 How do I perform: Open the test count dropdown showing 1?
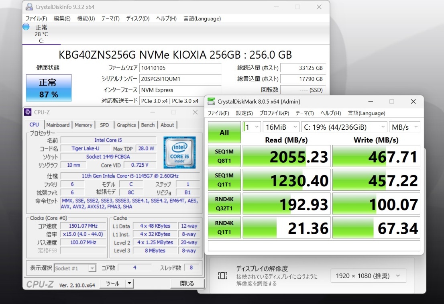tap(252, 127)
